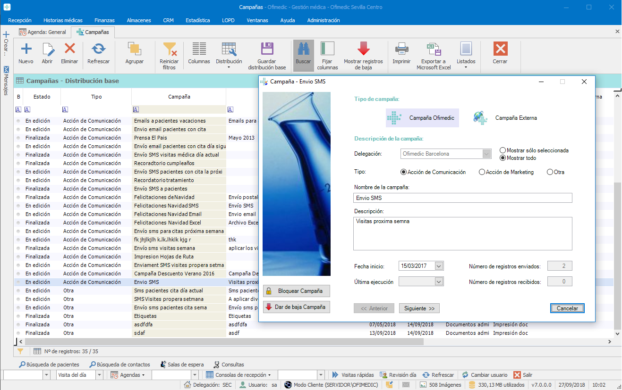
Task: Click the Siguiente >> button
Action: 419,308
